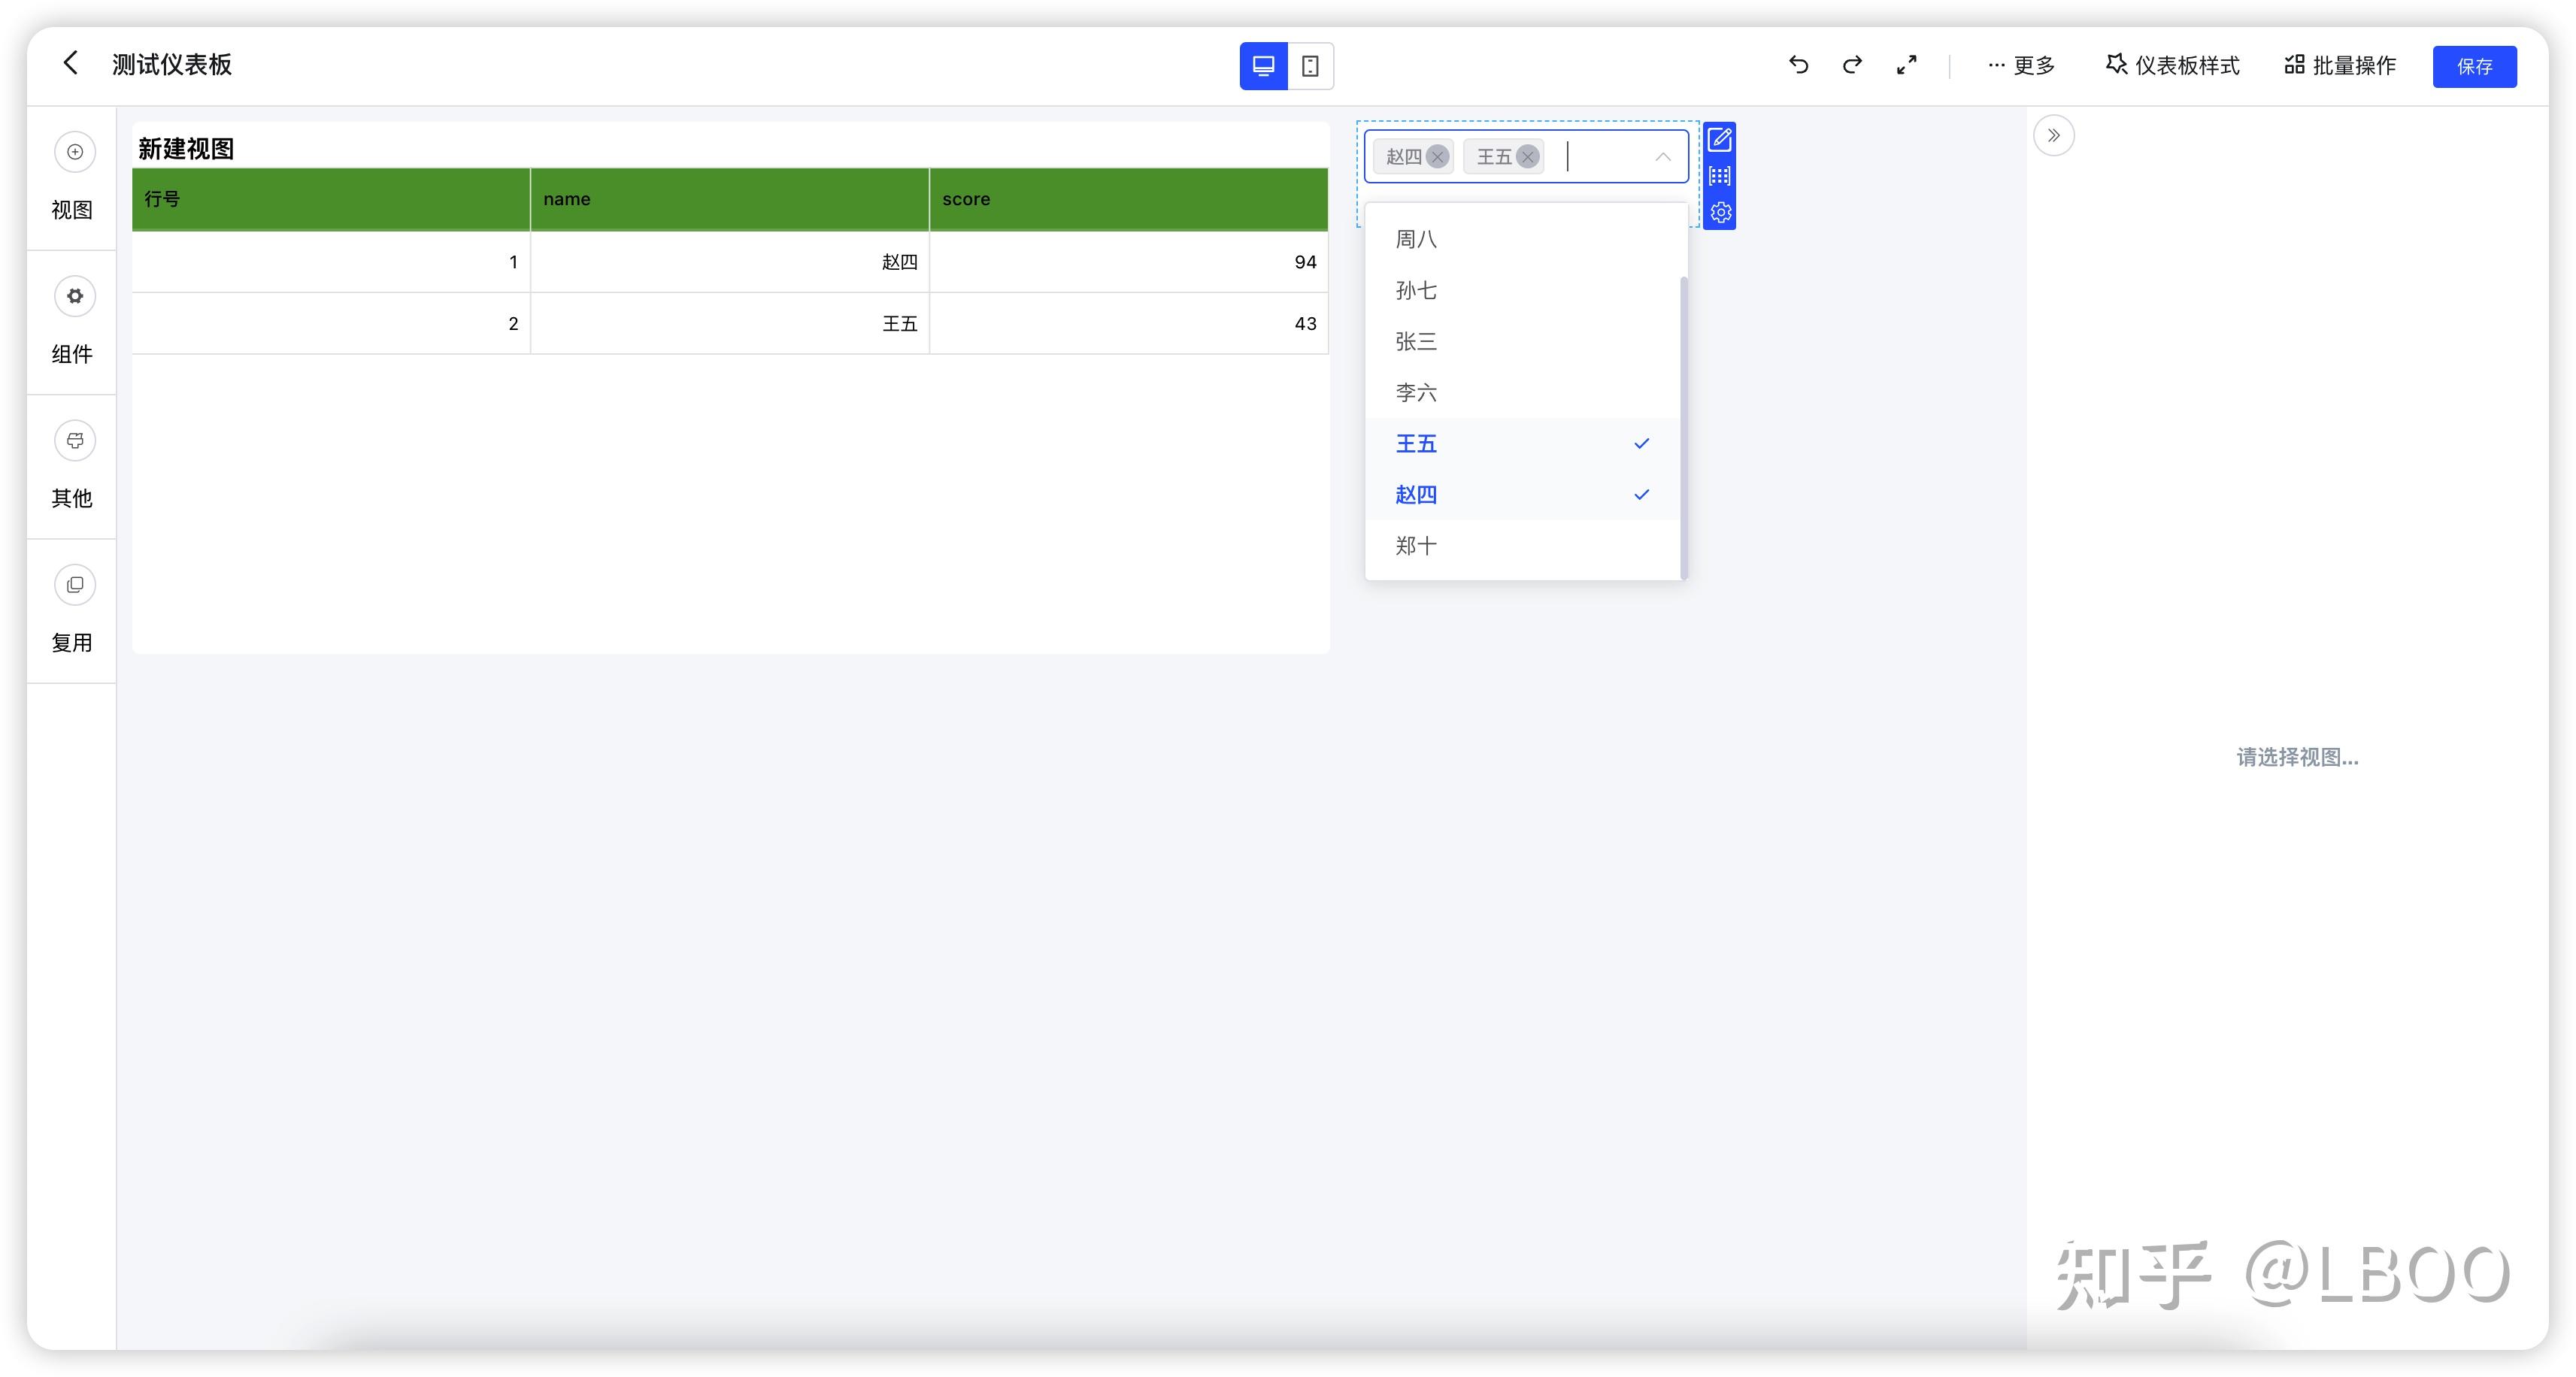Switch to desktop layout view
2576x1377 pixels.
coord(1263,66)
